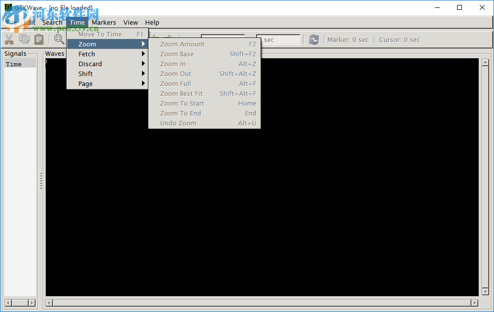Click the Signals panel scrollbar right arrow

[32, 303]
